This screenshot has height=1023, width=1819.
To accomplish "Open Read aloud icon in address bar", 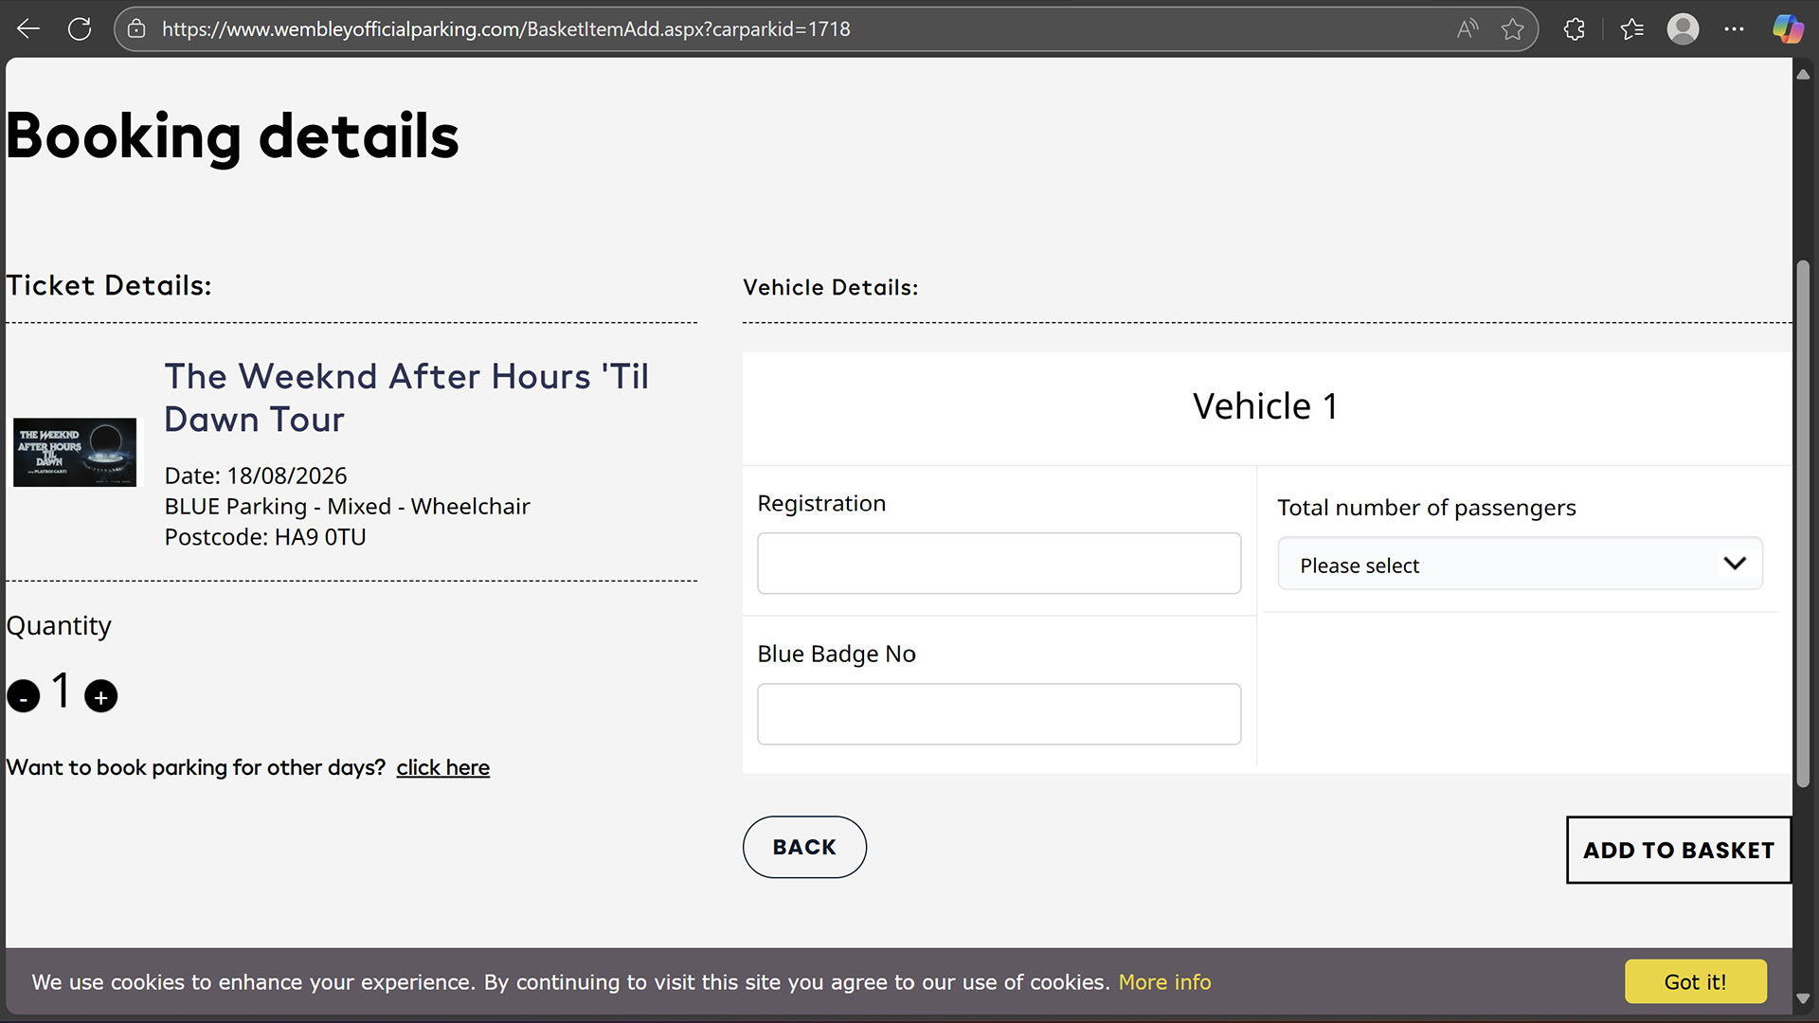I will [1468, 29].
